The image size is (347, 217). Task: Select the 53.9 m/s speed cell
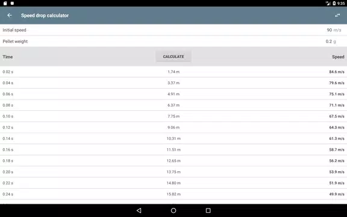[x=337, y=172]
